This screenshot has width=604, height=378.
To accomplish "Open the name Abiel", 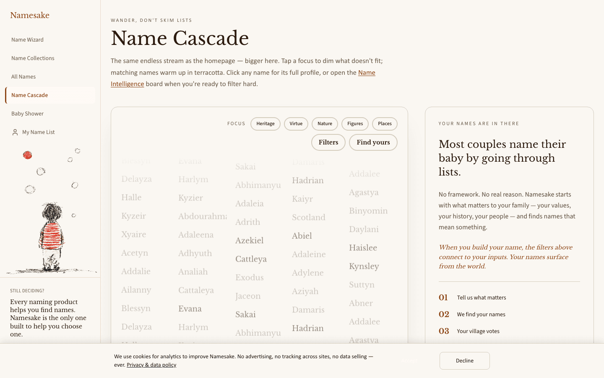I will click(302, 236).
